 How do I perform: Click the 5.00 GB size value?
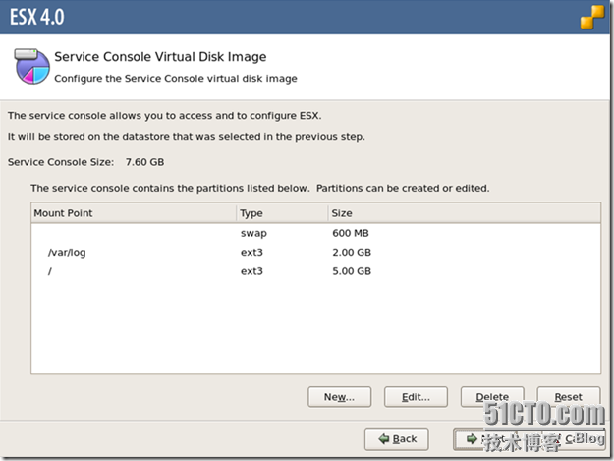[x=352, y=271]
